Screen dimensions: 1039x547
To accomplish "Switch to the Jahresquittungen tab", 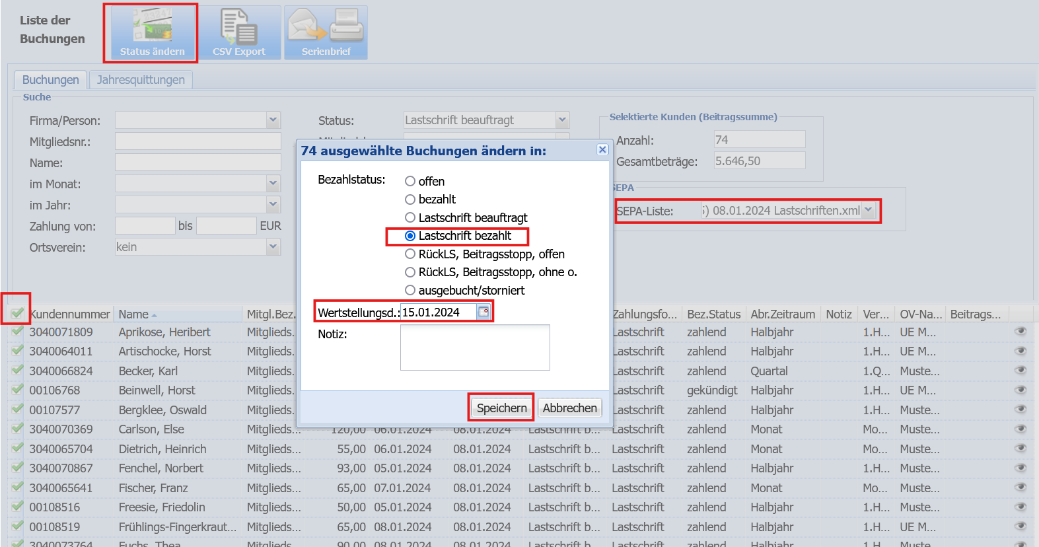I will pos(141,80).
